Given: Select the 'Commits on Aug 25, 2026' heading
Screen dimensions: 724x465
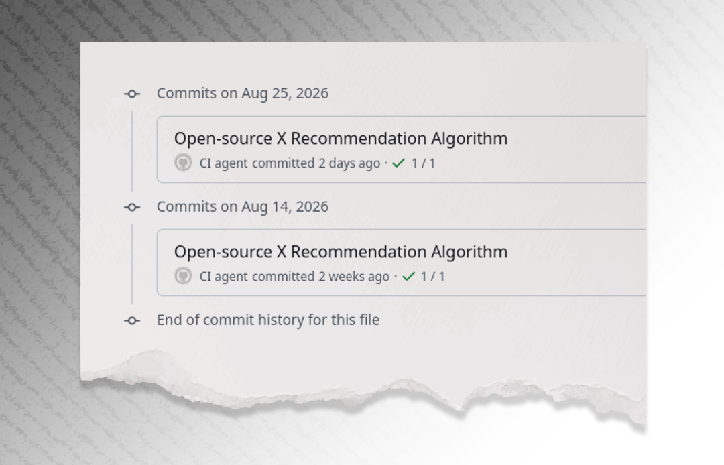Looking at the screenshot, I should point(243,93).
